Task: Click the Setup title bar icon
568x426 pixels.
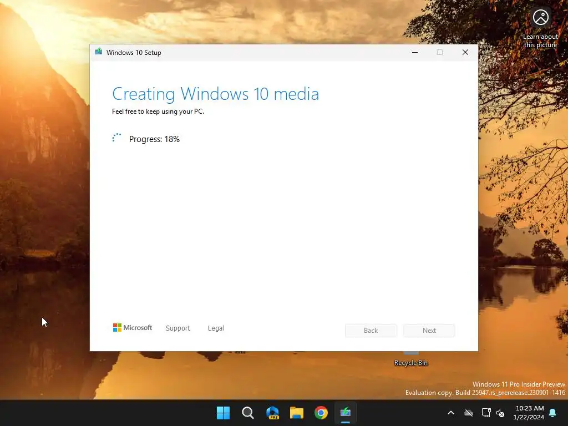Action: coord(99,52)
